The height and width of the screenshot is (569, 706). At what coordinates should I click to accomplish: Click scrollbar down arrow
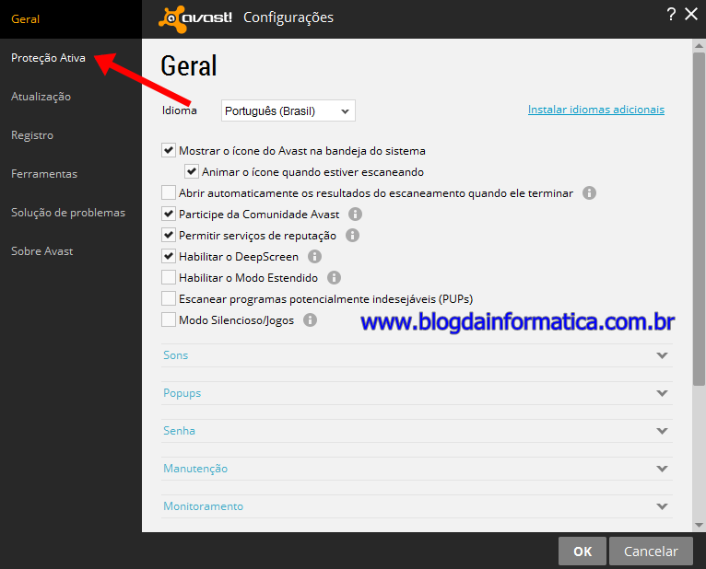click(x=699, y=525)
